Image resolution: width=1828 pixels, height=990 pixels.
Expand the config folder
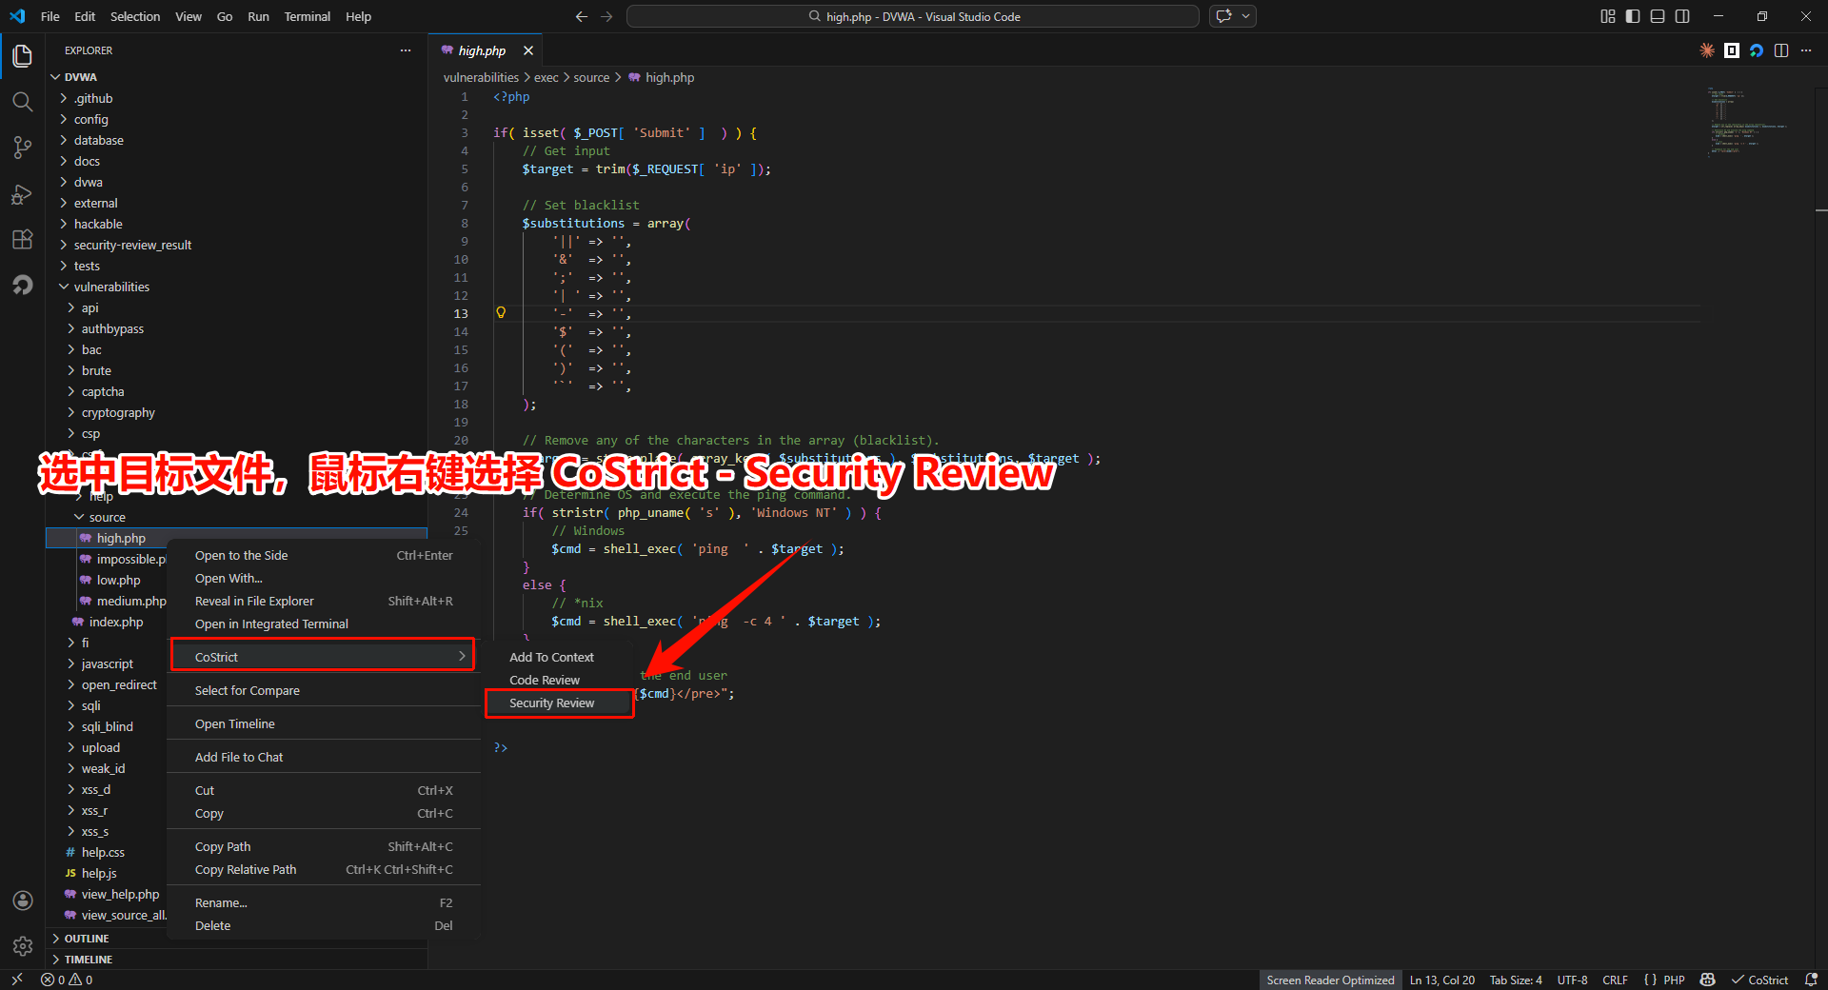[x=90, y=119]
